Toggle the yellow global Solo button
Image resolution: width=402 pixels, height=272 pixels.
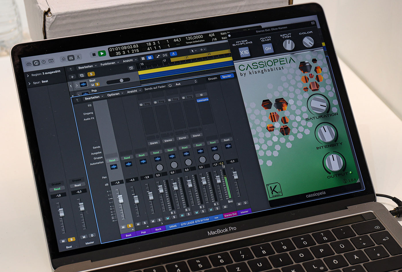91,74
